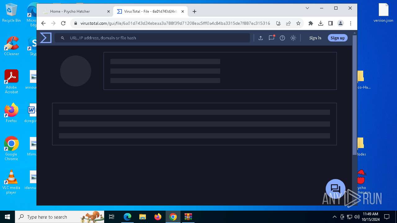The height and width of the screenshot is (223, 397).
Task: Open Microsoft Edge from taskbar
Action: [x=127, y=217]
